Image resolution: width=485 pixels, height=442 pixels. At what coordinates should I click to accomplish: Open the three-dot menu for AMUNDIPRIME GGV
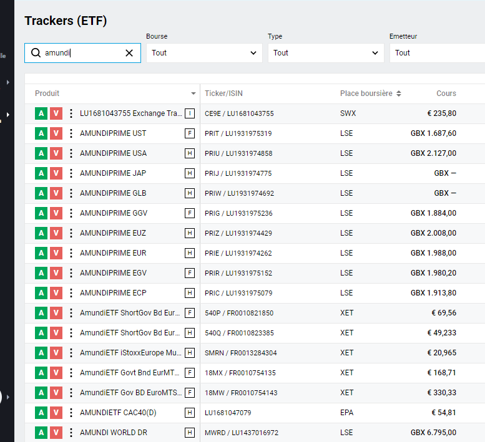pos(71,213)
